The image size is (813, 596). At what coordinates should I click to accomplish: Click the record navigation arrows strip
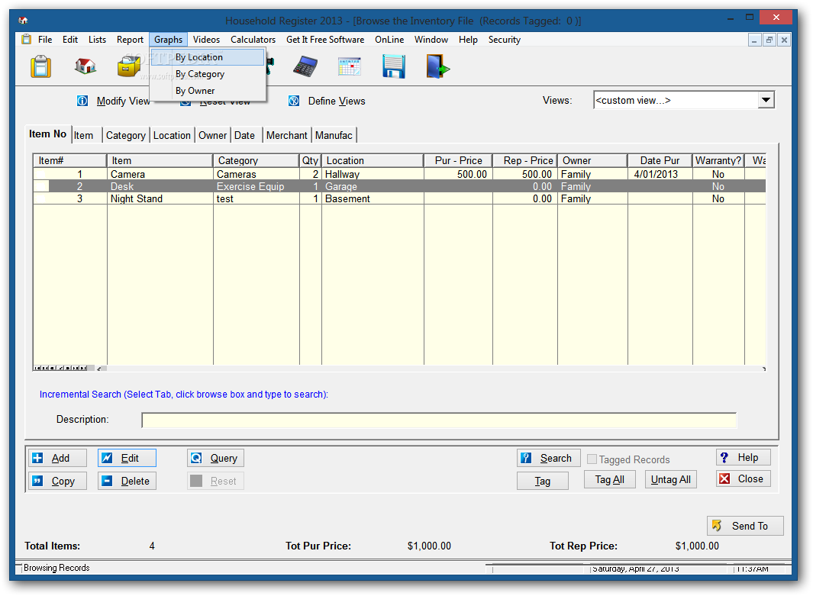(x=60, y=368)
